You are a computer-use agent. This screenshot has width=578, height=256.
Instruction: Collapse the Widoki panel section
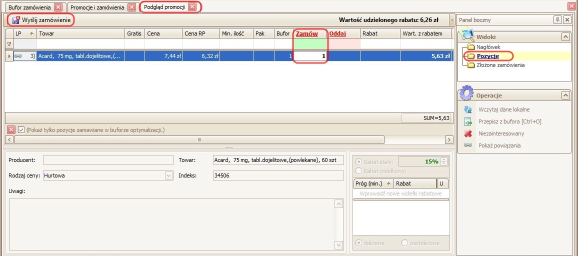click(x=565, y=37)
